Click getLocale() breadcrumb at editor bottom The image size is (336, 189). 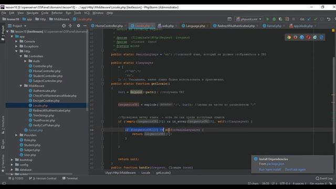coord(163,173)
